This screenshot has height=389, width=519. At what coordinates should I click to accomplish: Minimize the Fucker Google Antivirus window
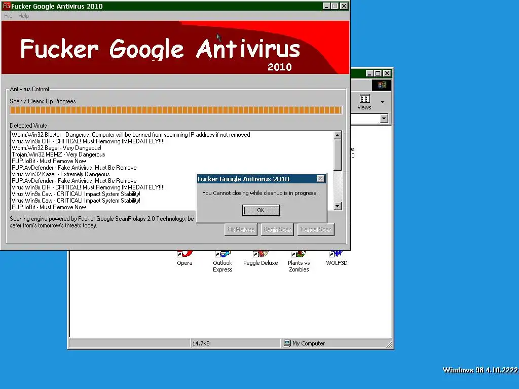(x=326, y=6)
